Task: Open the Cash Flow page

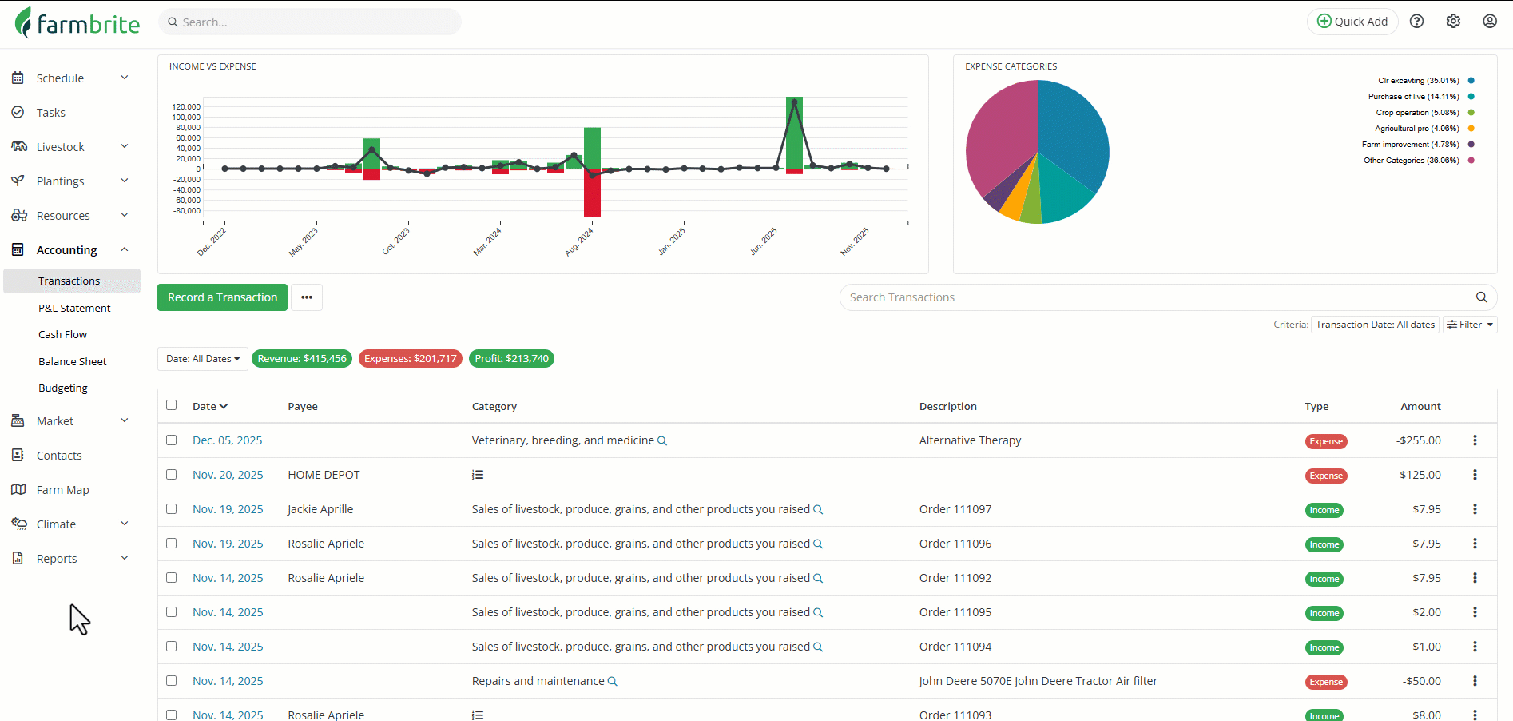Action: pos(62,334)
